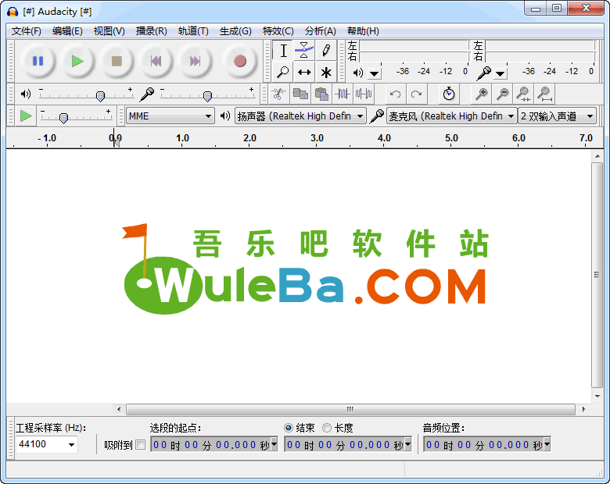Open the Transport (播录) menu
Image resolution: width=610 pixels, height=484 pixels.
pos(152,31)
